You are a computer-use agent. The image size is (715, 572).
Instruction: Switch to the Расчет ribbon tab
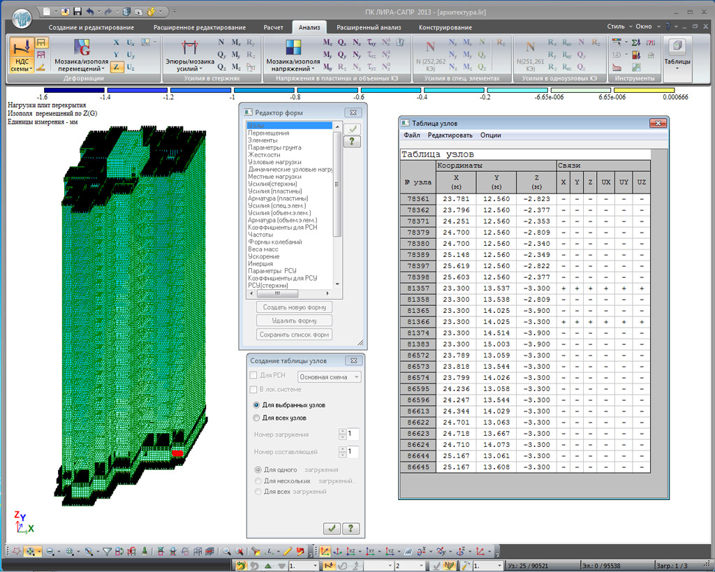coord(273,27)
